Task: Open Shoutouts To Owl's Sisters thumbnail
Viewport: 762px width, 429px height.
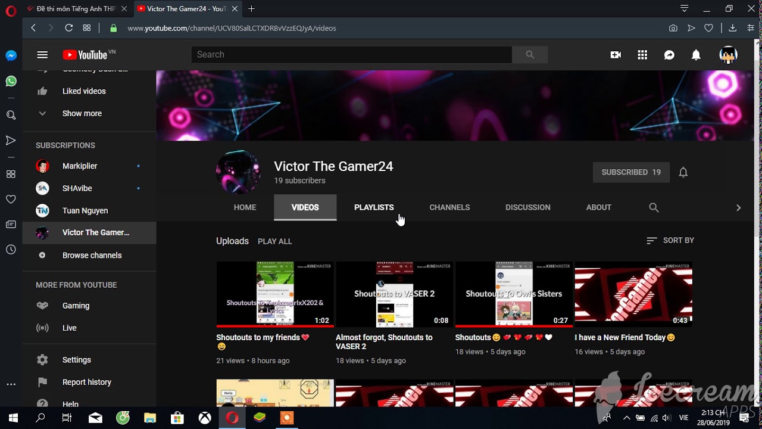Action: (x=514, y=294)
